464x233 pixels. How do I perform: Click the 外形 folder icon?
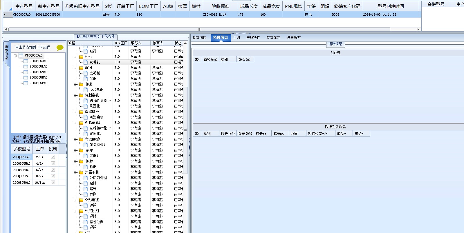coord(81,57)
